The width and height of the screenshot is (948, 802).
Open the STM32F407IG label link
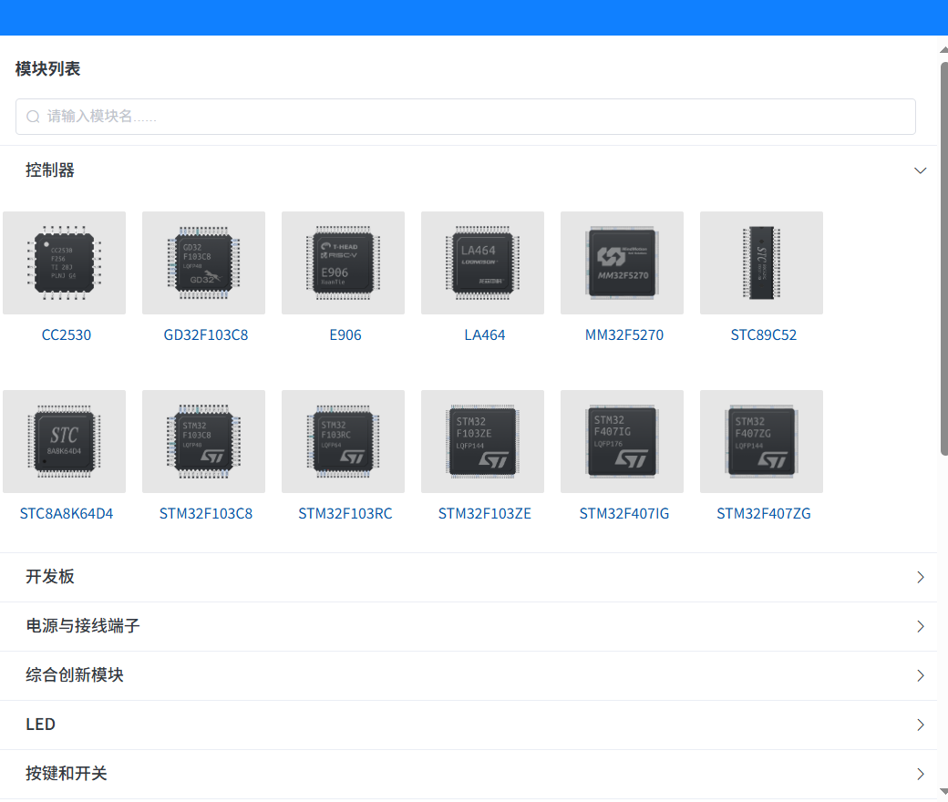click(624, 514)
